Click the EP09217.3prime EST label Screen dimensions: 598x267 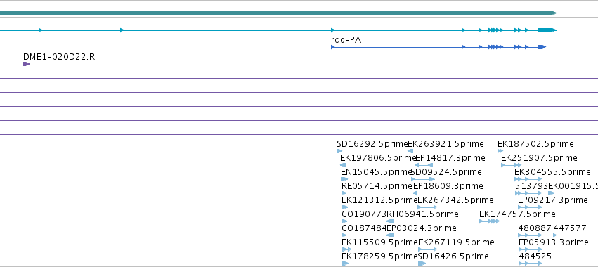(552, 200)
